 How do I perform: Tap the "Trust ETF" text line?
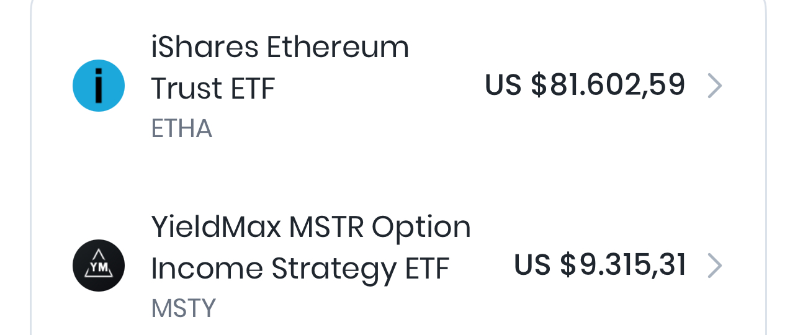tap(213, 89)
